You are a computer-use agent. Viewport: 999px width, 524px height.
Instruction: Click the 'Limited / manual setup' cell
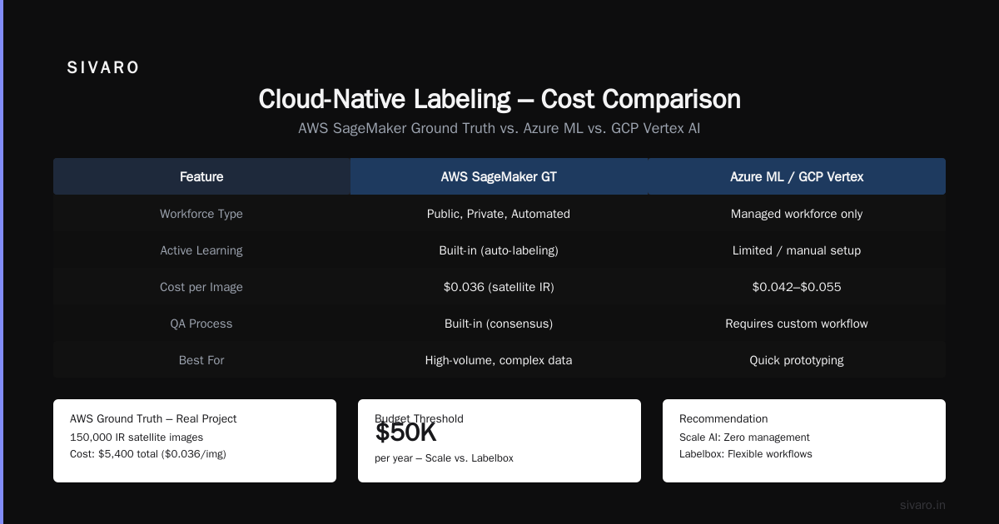(797, 250)
